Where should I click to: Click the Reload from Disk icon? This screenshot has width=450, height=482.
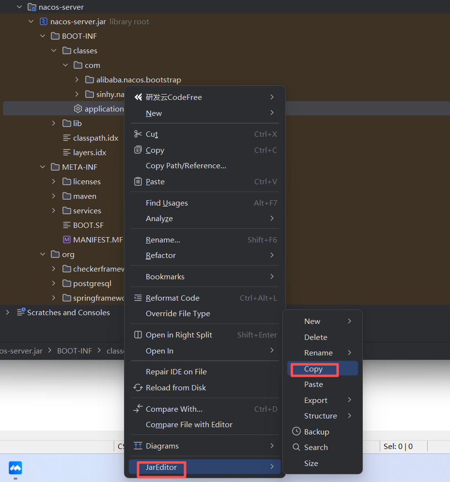pyautogui.click(x=138, y=387)
